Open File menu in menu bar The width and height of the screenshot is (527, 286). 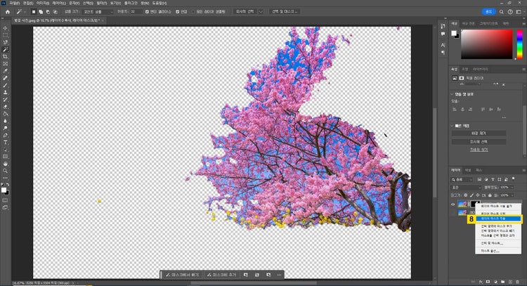click(x=15, y=3)
